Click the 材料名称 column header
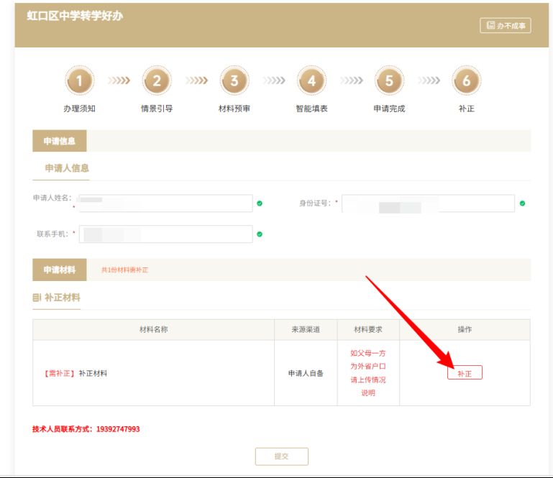 click(153, 330)
